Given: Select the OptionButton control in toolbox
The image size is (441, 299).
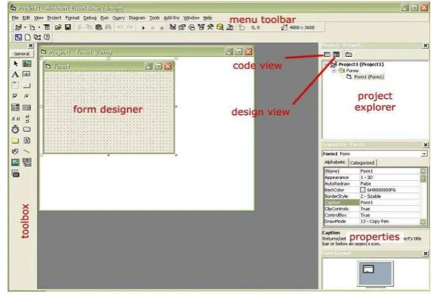Looking at the screenshot, I should [27, 96].
